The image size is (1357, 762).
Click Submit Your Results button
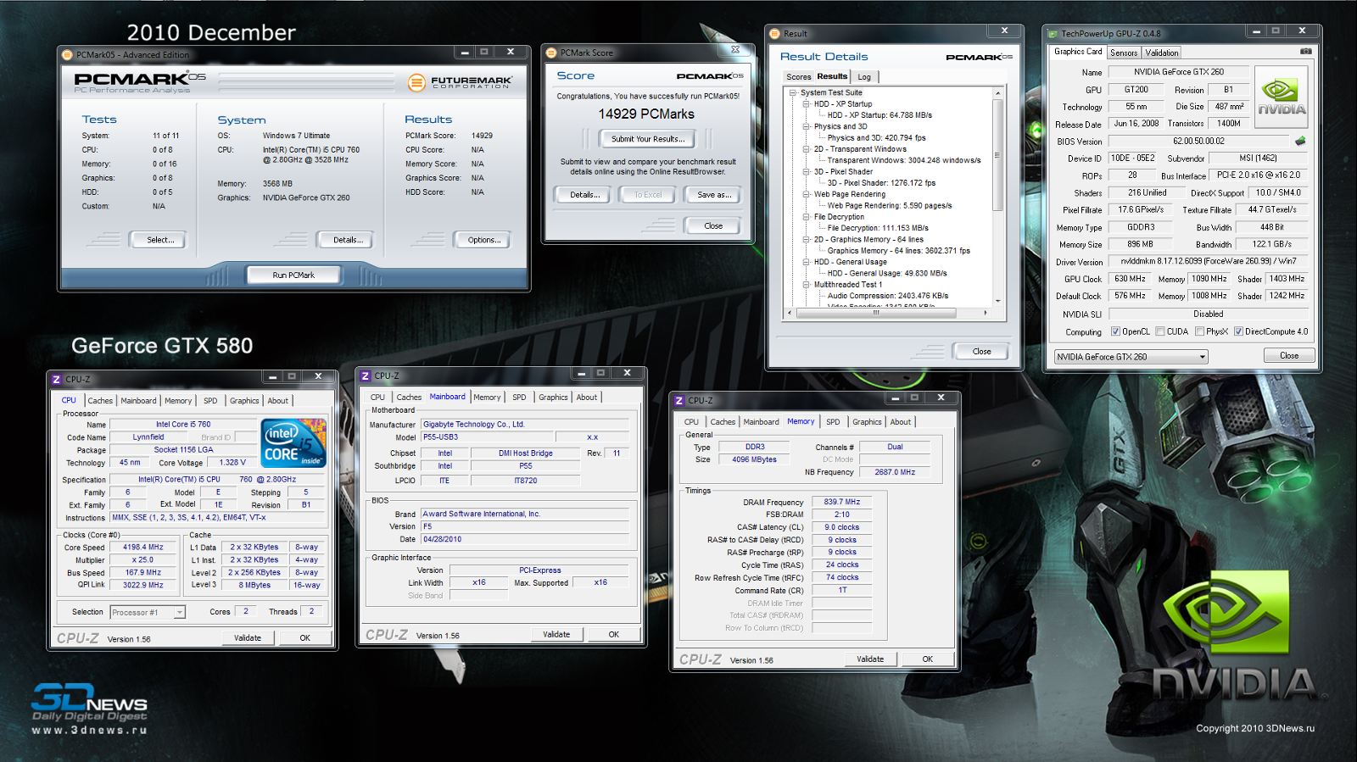pyautogui.click(x=648, y=139)
